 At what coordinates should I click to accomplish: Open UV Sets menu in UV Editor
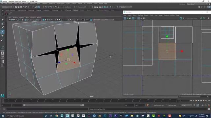pyautogui.click(x=172, y=15)
